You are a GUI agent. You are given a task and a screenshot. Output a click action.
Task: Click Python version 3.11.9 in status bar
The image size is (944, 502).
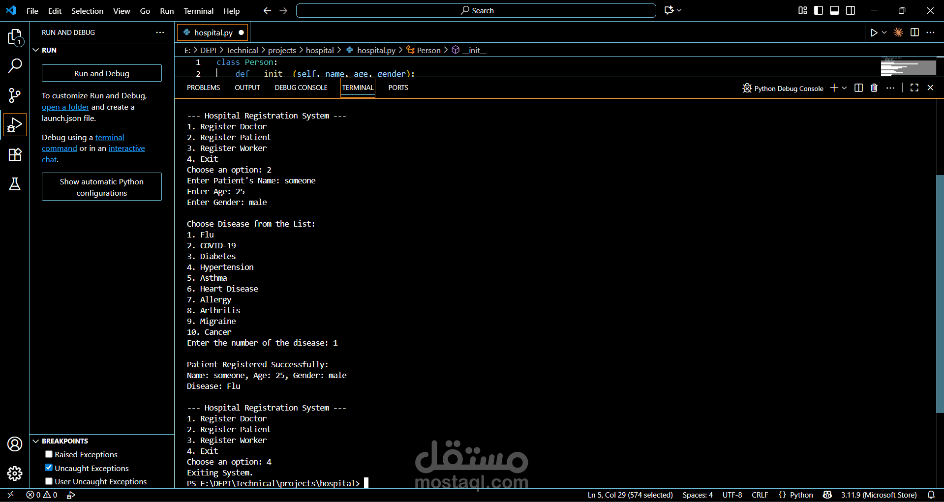pos(879,495)
